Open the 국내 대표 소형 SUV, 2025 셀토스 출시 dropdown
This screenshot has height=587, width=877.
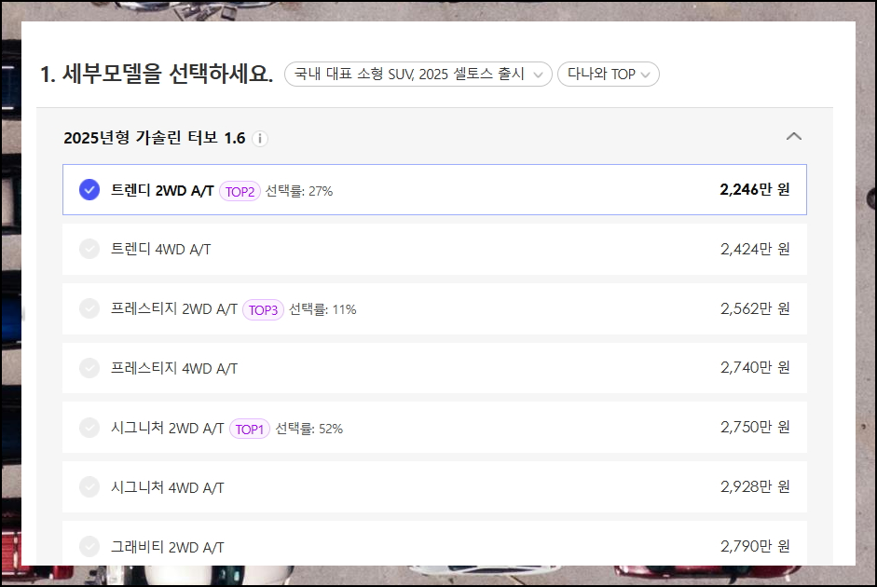[x=418, y=75]
